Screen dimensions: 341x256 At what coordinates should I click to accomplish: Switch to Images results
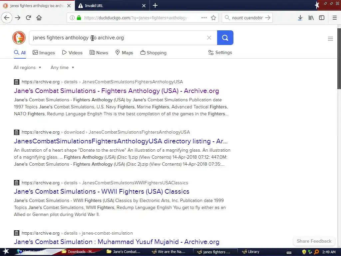[44, 53]
